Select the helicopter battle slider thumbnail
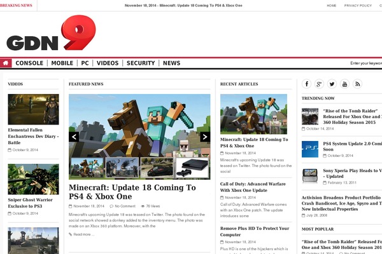This screenshot has height=254, width=382. (x=122, y=168)
